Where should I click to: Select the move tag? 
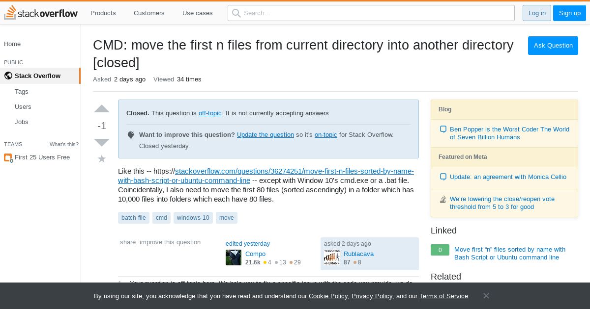point(227,218)
